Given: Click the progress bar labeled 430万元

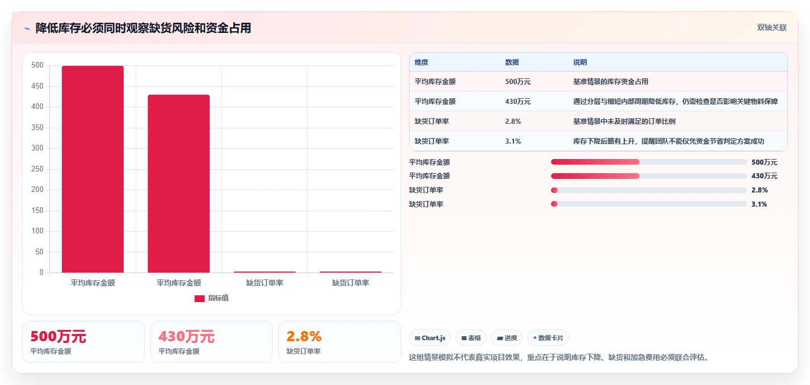Looking at the screenshot, I should pos(649,176).
